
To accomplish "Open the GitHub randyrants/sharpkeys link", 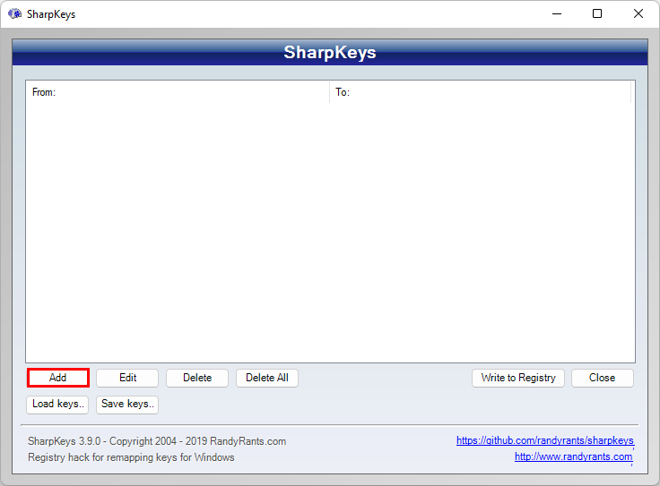I will (x=544, y=440).
